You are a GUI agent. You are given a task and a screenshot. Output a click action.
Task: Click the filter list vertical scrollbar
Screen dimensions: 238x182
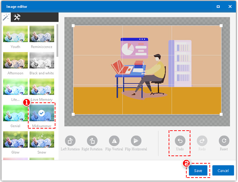point(57,40)
